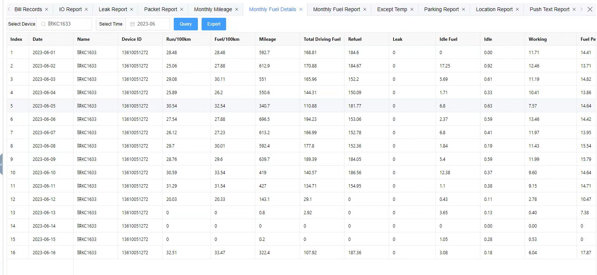Switch to the Monthly Mileage tab
The width and height of the screenshot is (597, 275).
[x=213, y=9]
